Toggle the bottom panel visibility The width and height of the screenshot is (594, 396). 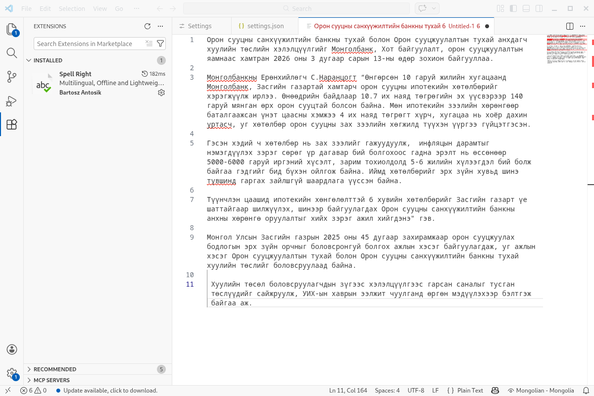click(x=526, y=8)
